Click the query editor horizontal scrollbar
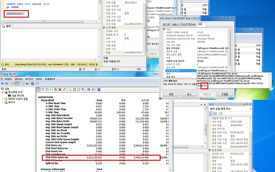The width and height of the screenshot is (275, 172). point(49,21)
